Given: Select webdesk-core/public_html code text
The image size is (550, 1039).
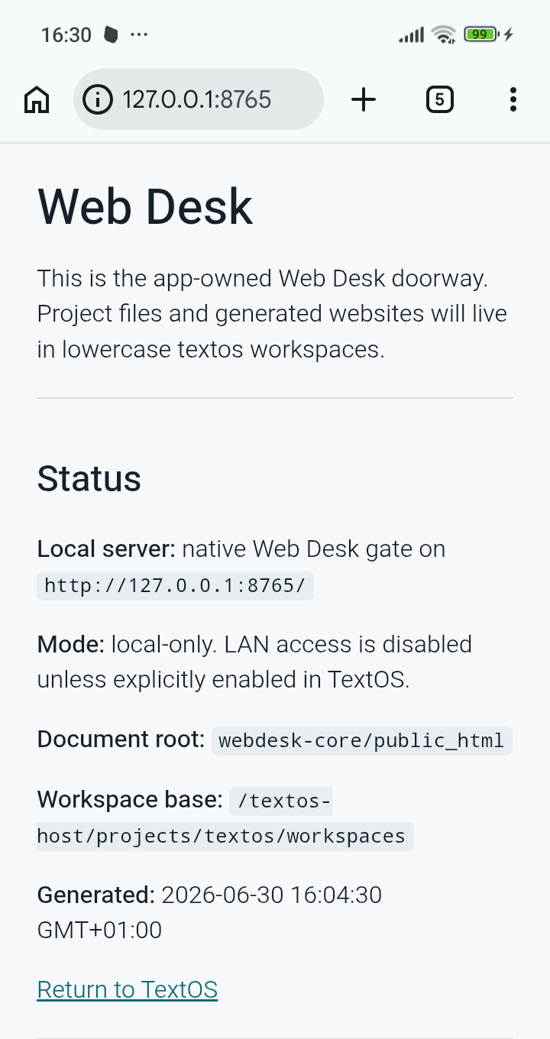Looking at the screenshot, I should coord(361,741).
